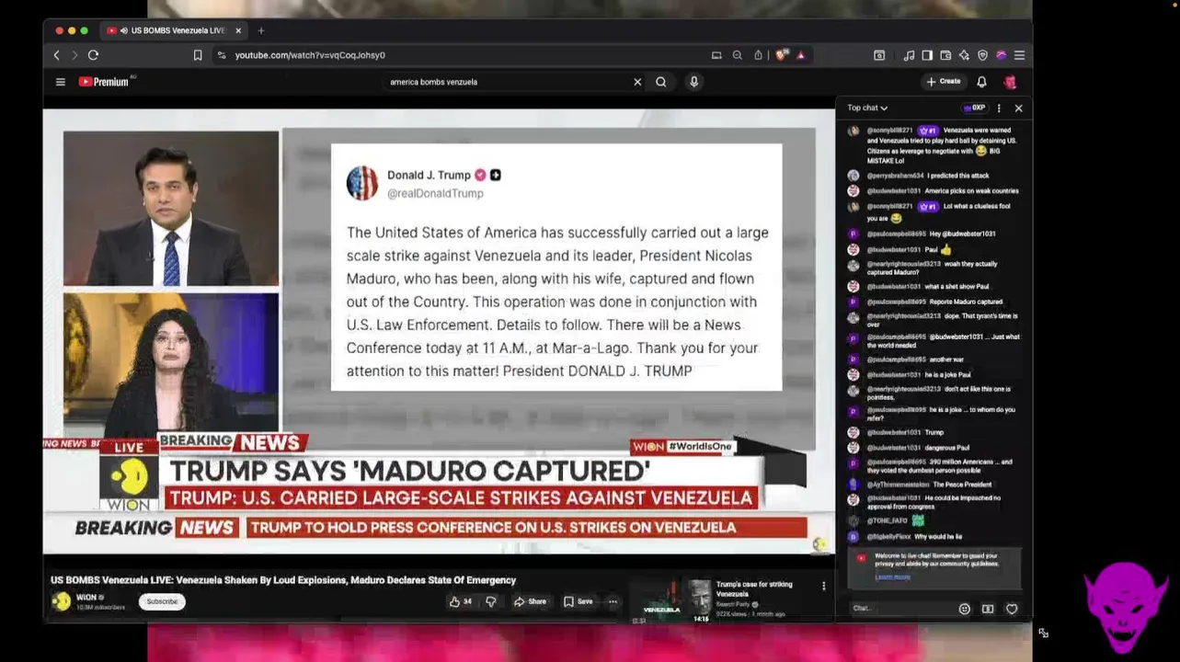This screenshot has width=1180, height=662.
Task: Expand the Top chat dropdown
Action: click(x=867, y=108)
